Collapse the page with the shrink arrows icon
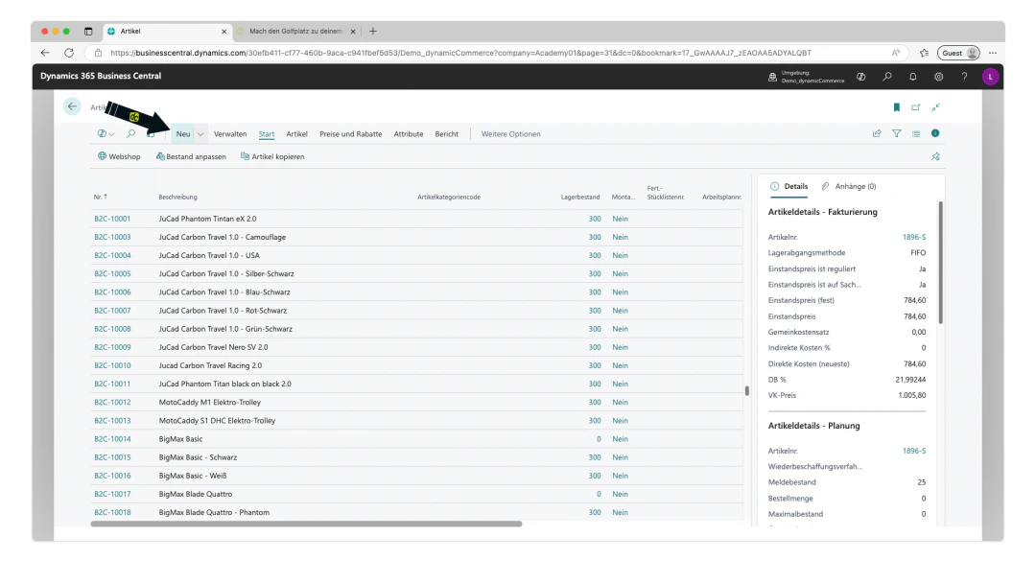The width and height of the screenshot is (1036, 583). click(x=935, y=107)
